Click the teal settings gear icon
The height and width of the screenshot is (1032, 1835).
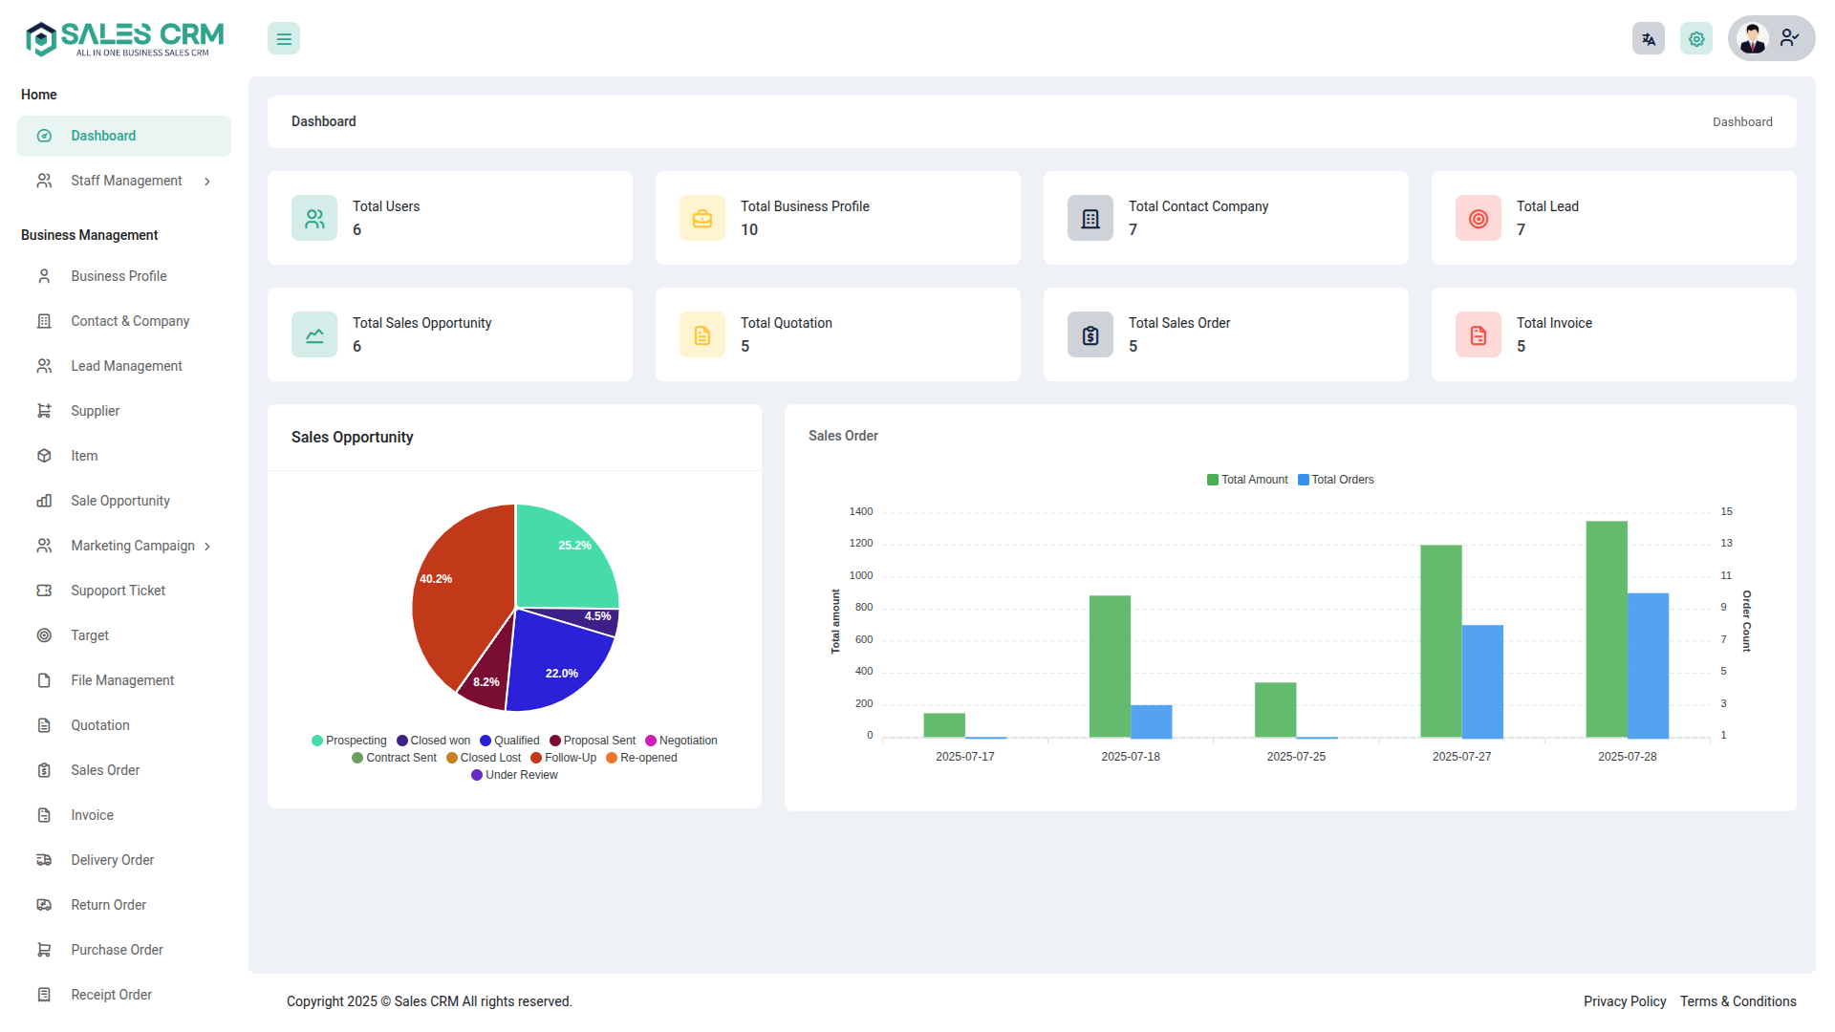(x=1696, y=39)
